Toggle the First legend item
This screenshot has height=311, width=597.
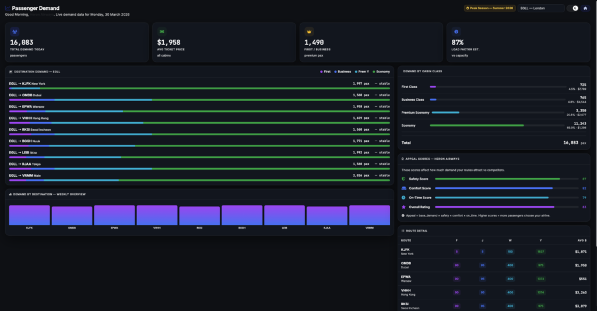pos(325,71)
